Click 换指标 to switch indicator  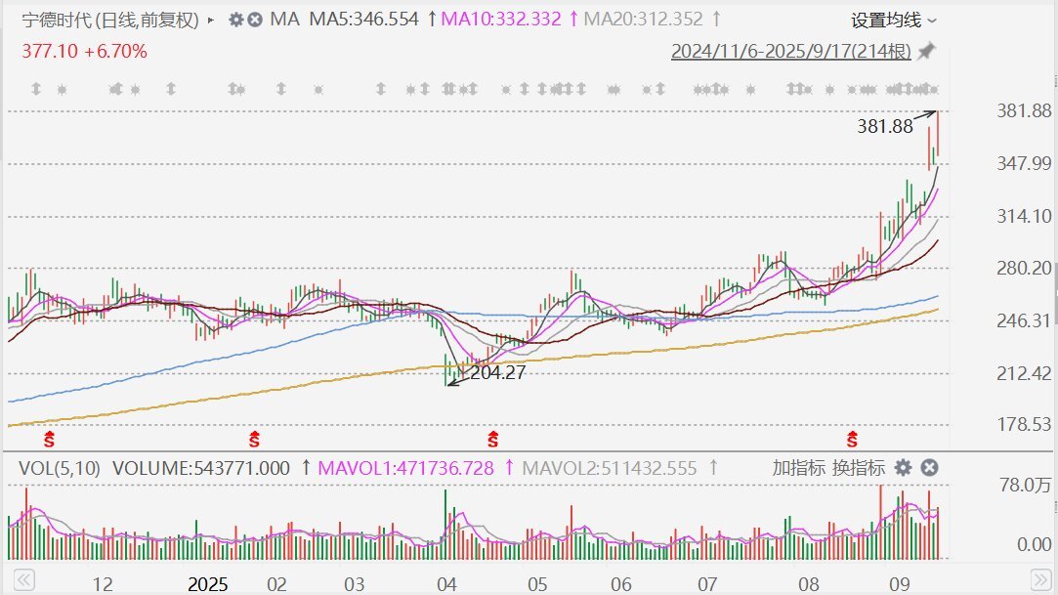pos(859,468)
